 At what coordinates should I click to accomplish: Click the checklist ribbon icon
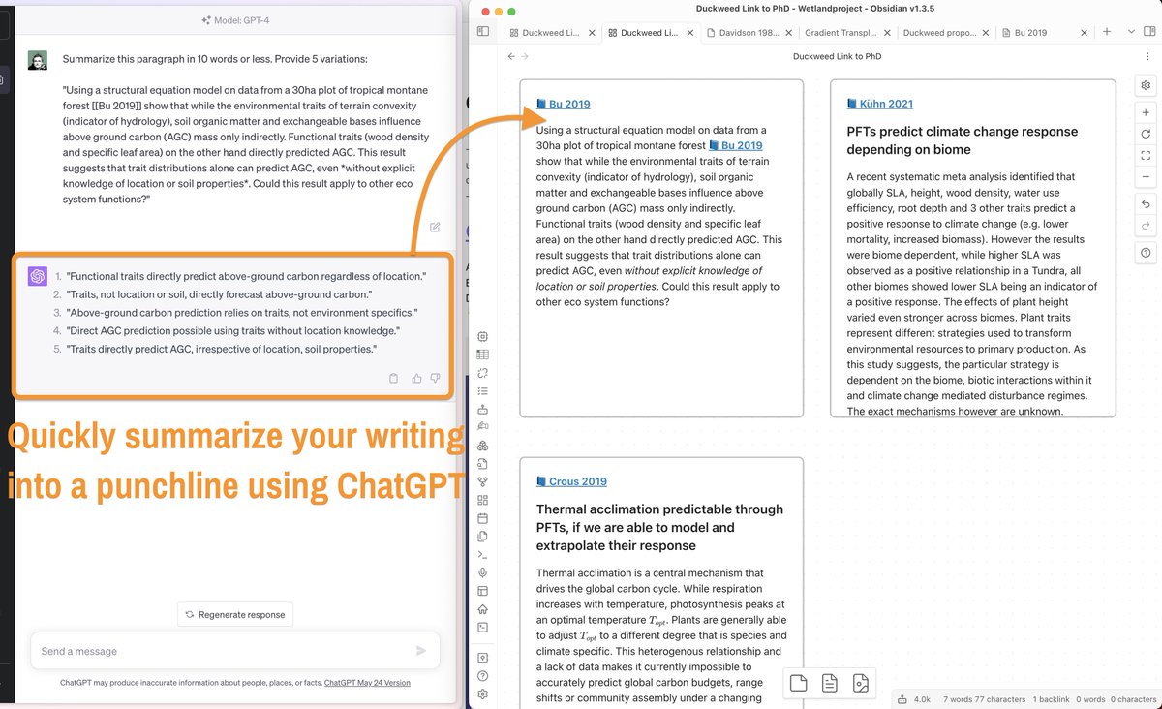point(483,391)
